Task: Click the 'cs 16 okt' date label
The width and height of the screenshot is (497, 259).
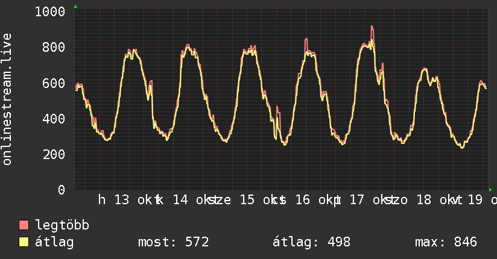Action: [x=306, y=200]
